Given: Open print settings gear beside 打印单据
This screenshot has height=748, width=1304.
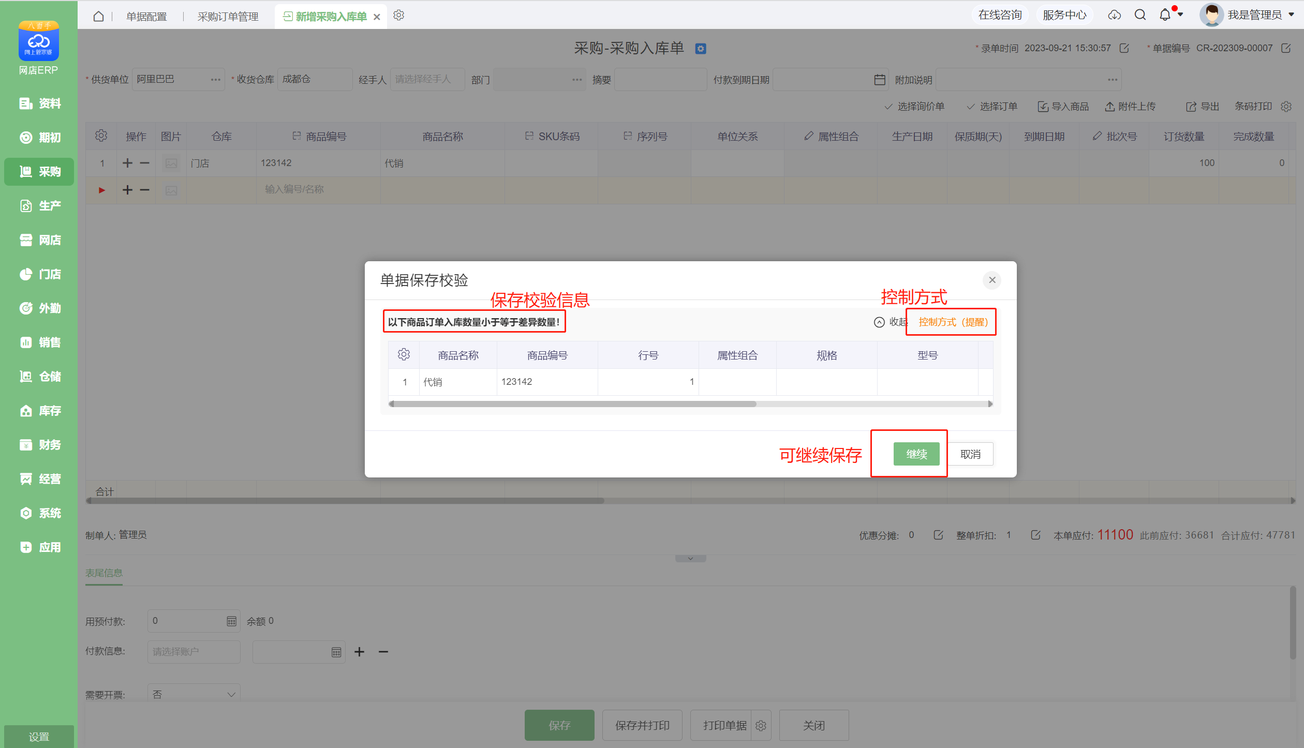Looking at the screenshot, I should click(761, 726).
